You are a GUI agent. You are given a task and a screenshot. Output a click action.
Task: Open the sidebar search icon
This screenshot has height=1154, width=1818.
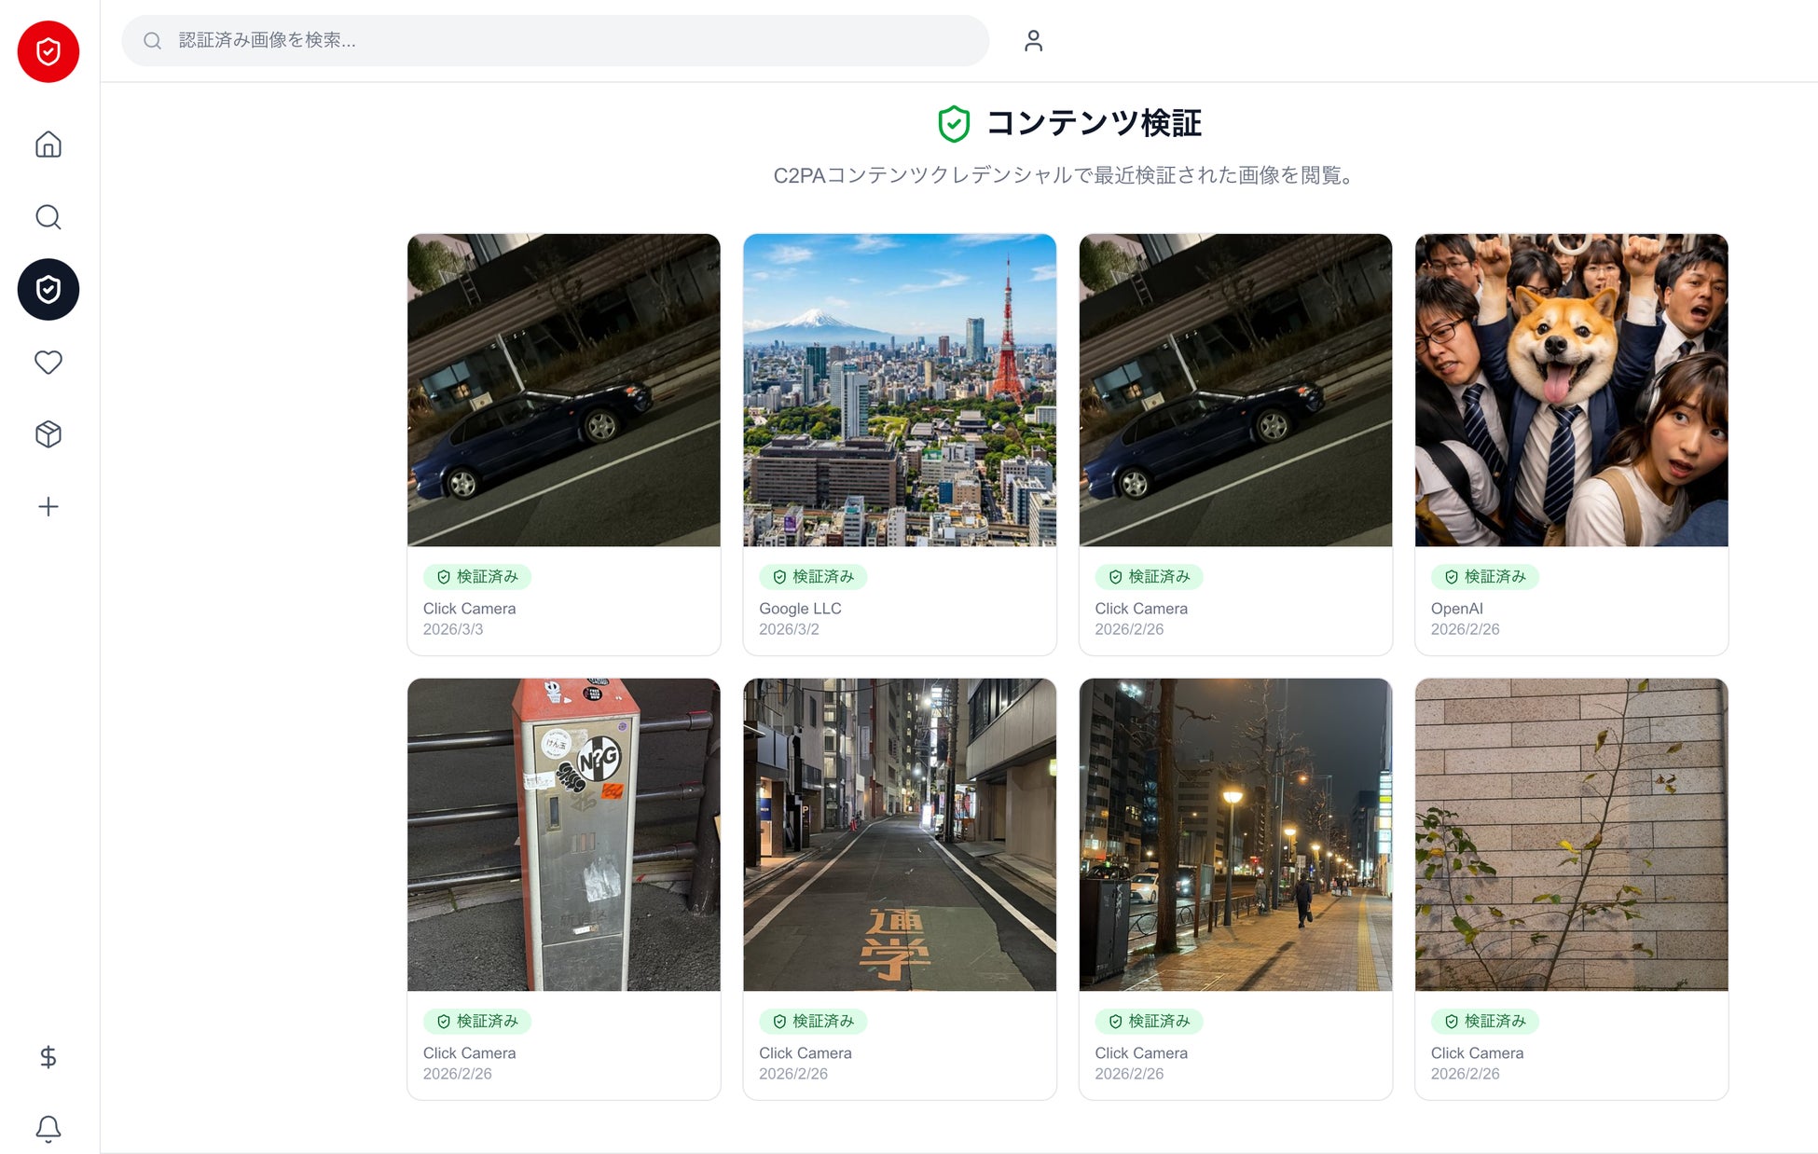tap(48, 217)
